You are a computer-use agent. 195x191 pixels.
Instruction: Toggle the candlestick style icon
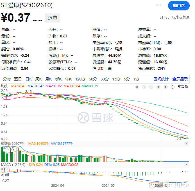point(173,87)
